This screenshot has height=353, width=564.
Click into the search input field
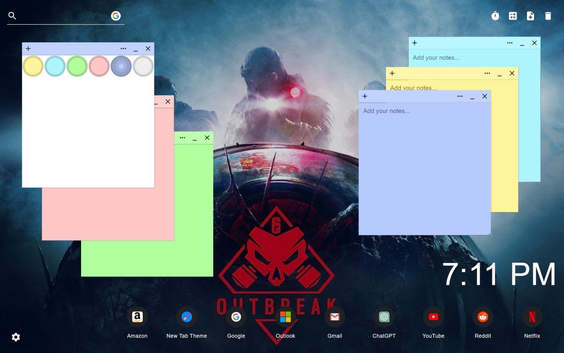[x=64, y=16]
